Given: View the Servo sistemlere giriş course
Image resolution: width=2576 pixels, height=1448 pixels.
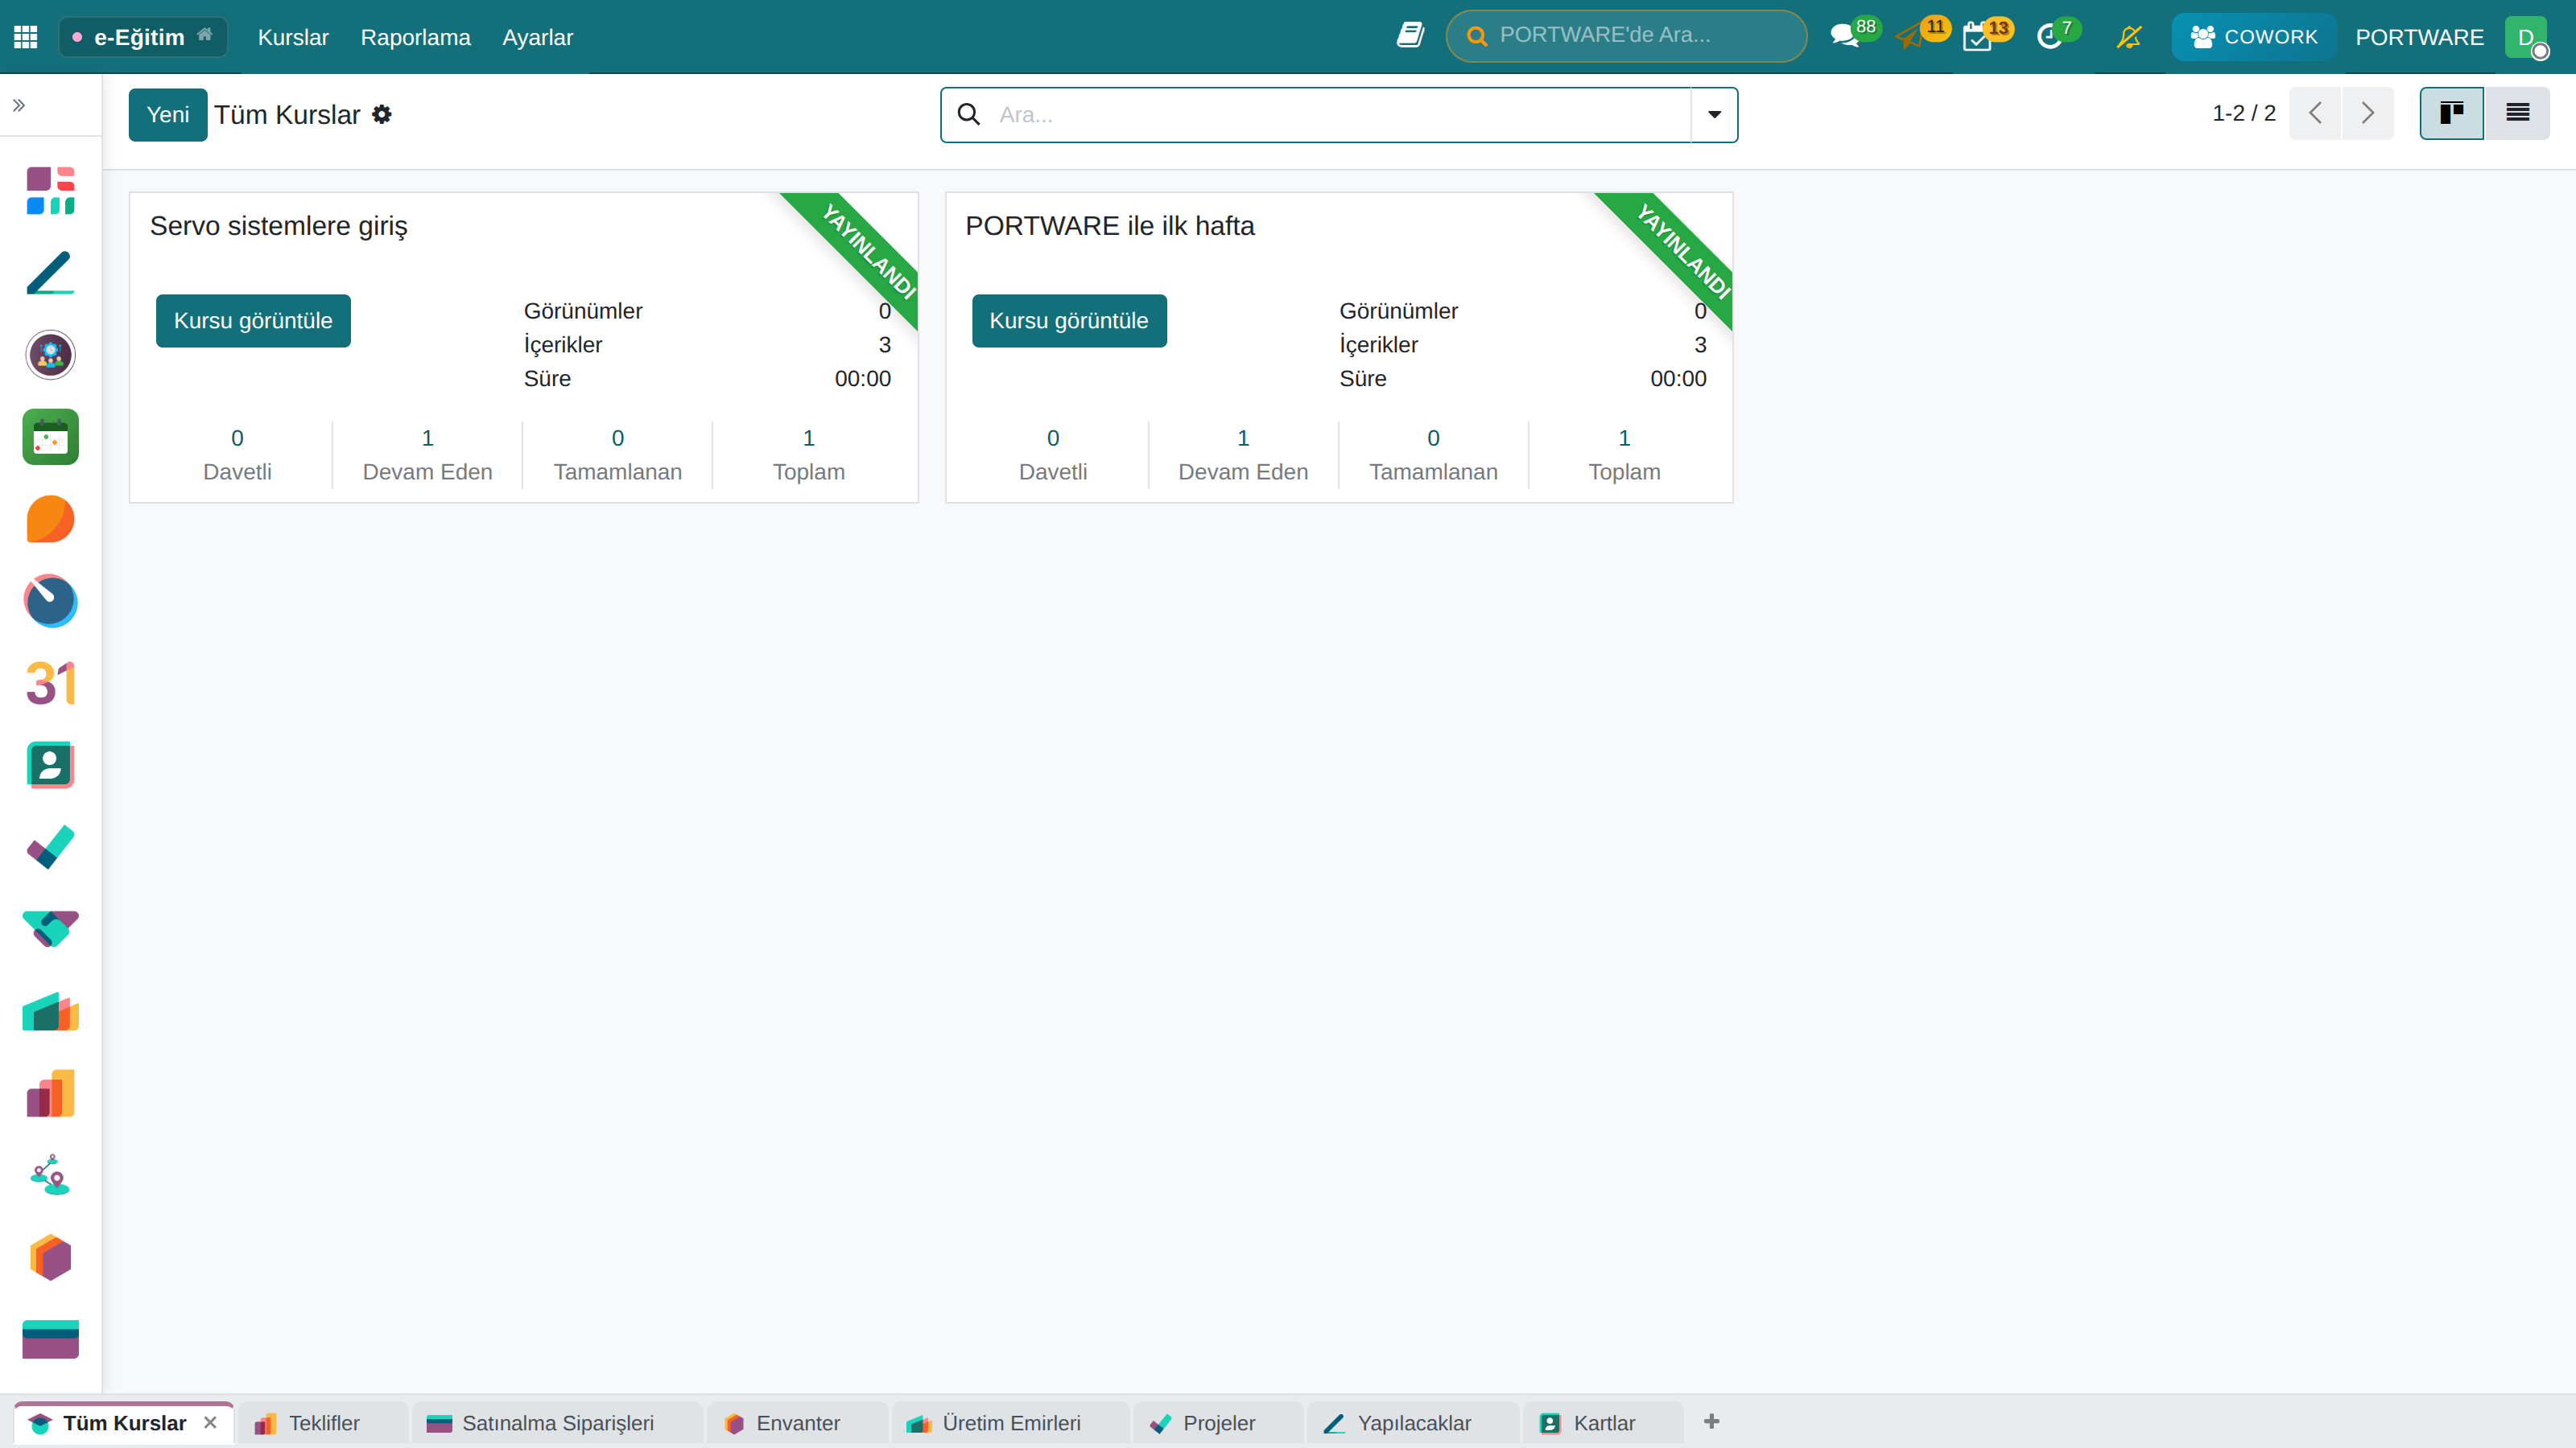Looking at the screenshot, I should click(x=253, y=321).
